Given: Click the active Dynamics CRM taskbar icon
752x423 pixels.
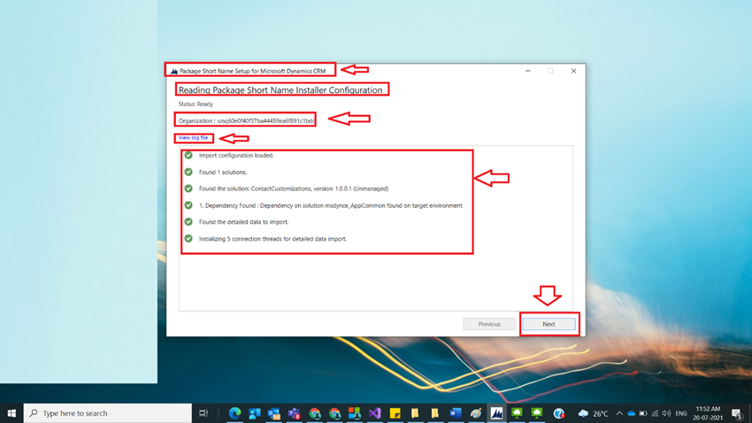Looking at the screenshot, I should [x=496, y=413].
